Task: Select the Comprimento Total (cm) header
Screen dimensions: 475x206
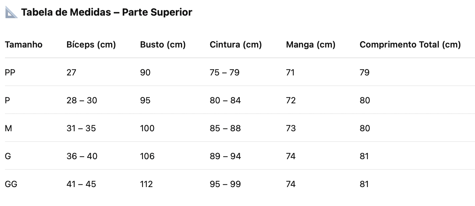Action: [x=410, y=45]
